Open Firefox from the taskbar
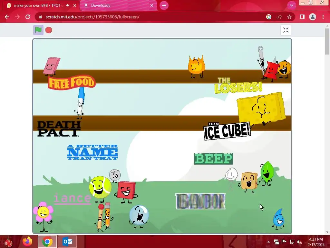The image size is (330, 248). 28,242
